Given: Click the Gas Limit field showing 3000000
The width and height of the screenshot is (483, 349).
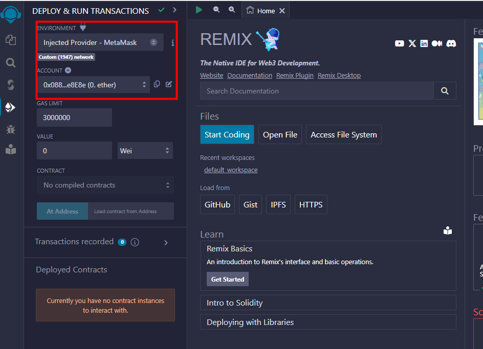Looking at the screenshot, I should (x=74, y=118).
